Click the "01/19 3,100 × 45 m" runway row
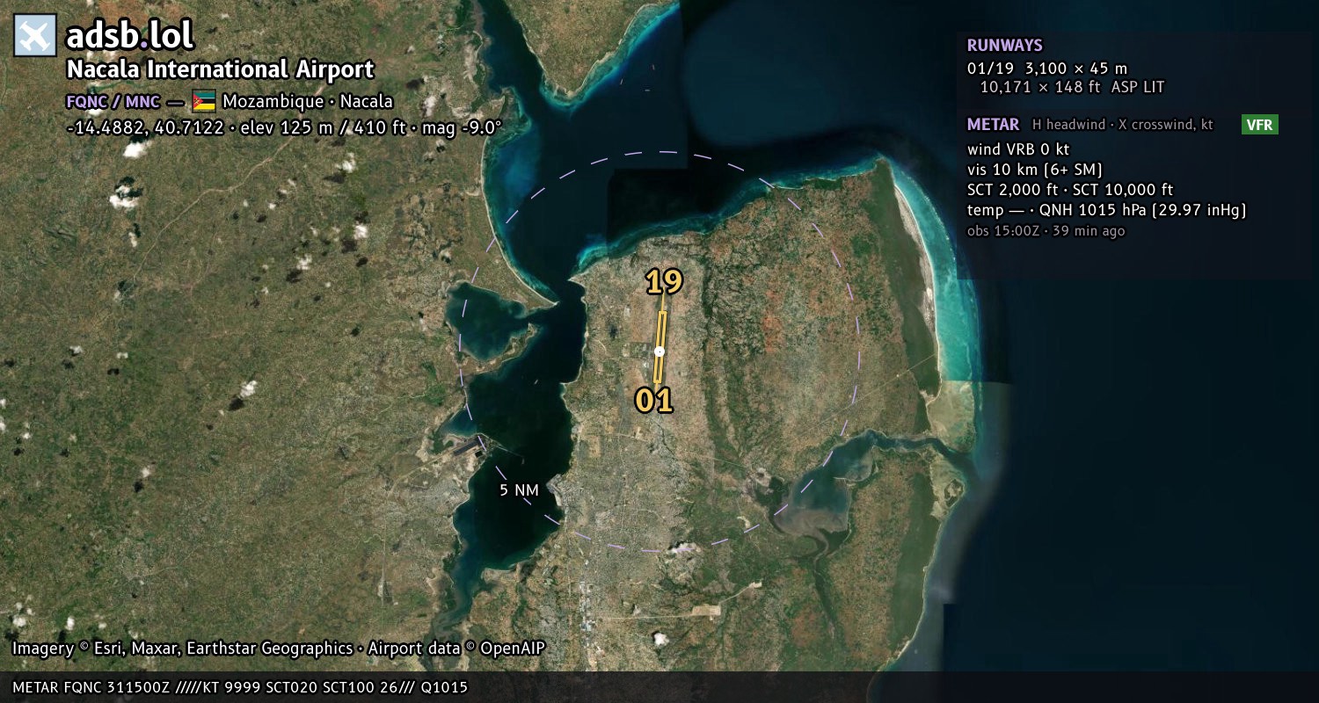This screenshot has height=703, width=1319. pyautogui.click(x=1047, y=68)
